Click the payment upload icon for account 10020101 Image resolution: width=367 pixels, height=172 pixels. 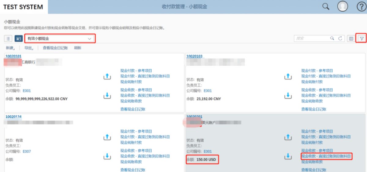[x=107, y=76]
